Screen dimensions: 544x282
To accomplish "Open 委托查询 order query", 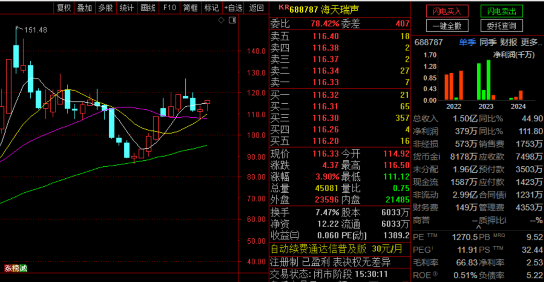I will click(502, 26).
